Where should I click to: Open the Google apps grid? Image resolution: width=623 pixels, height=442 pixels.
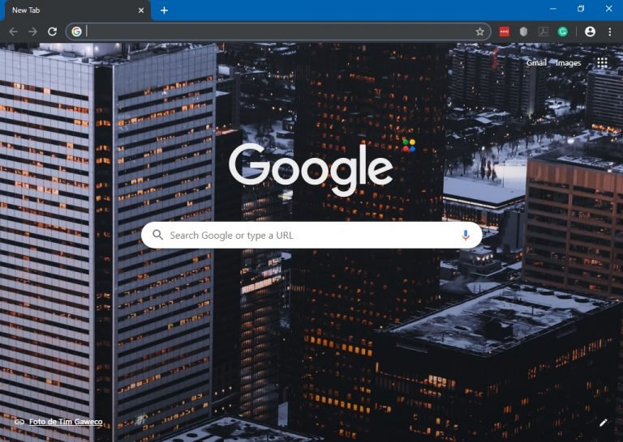pyautogui.click(x=603, y=62)
